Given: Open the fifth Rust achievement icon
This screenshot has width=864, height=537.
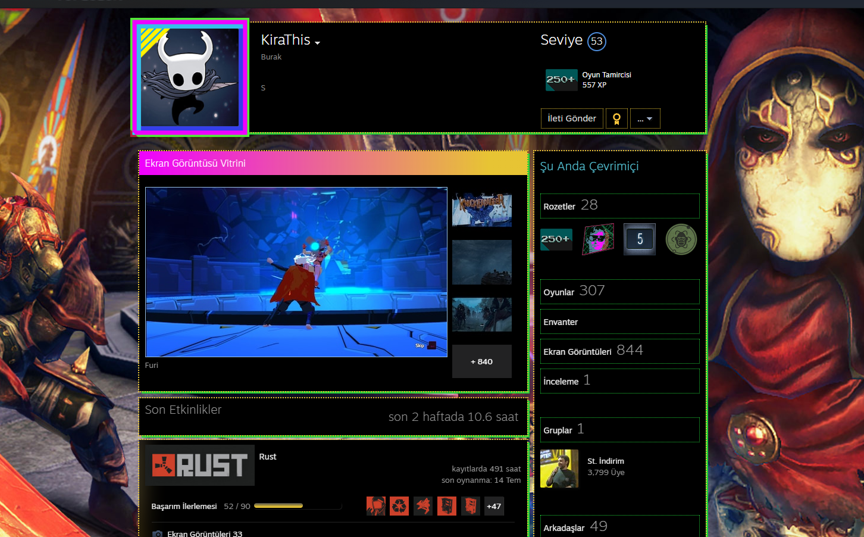Looking at the screenshot, I should (470, 506).
